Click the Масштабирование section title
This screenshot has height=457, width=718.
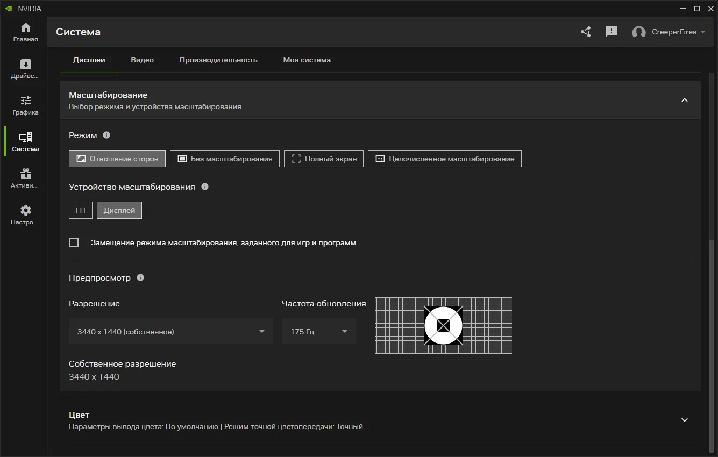[x=108, y=95]
